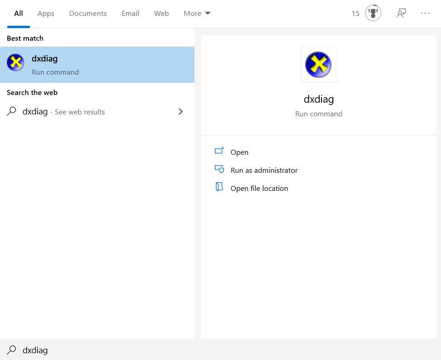
Task: Click the Run as administrator shield icon
Action: click(x=219, y=169)
